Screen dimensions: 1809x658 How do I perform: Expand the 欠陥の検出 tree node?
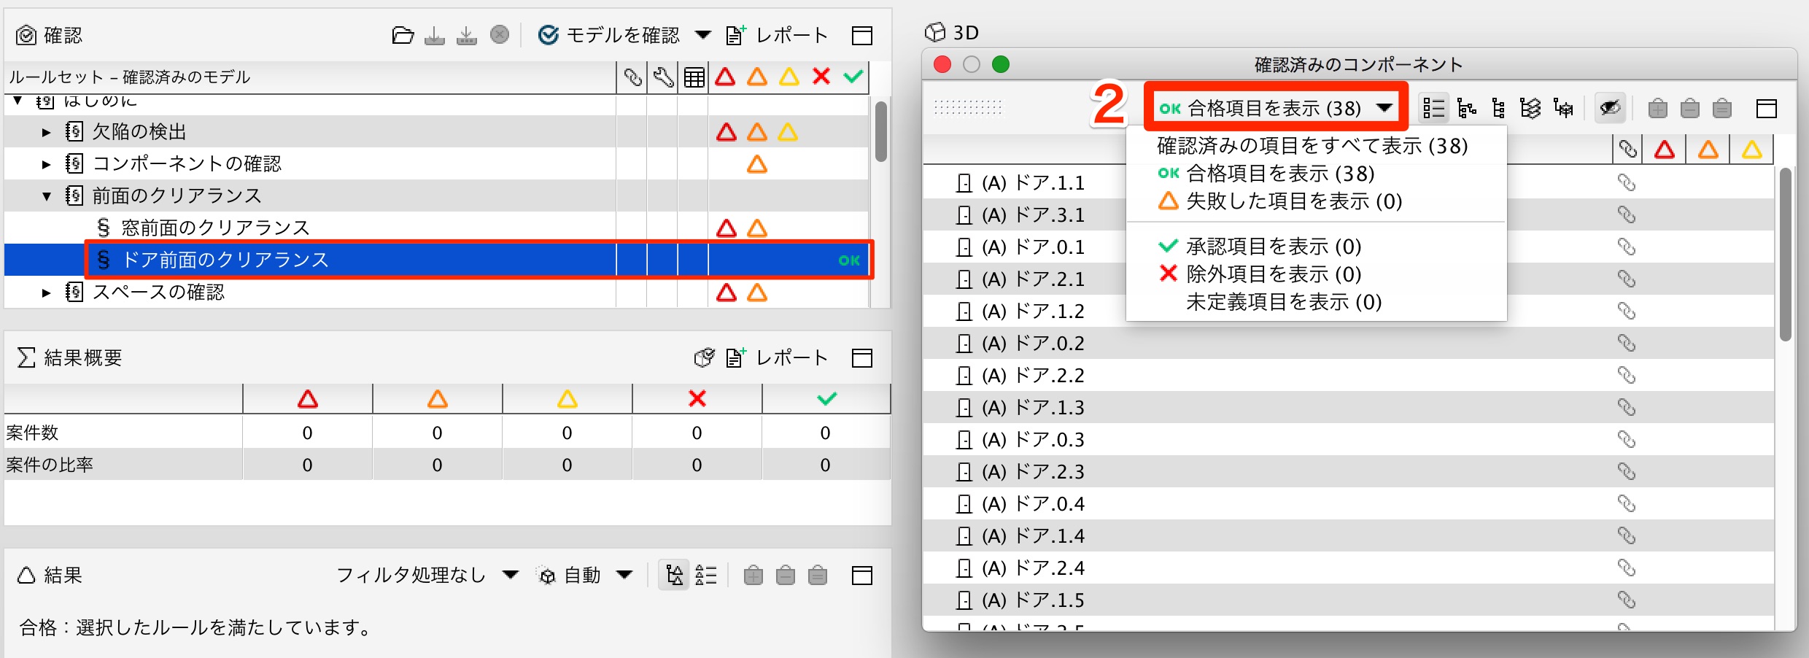point(47,132)
